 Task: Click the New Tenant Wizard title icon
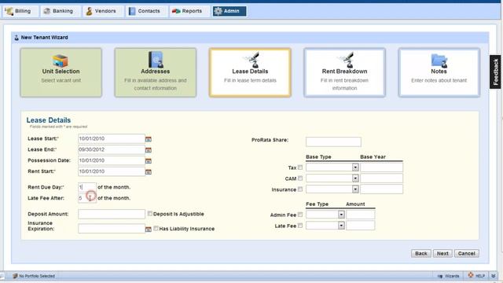17,38
